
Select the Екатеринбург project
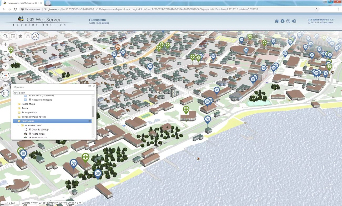pos(29,112)
